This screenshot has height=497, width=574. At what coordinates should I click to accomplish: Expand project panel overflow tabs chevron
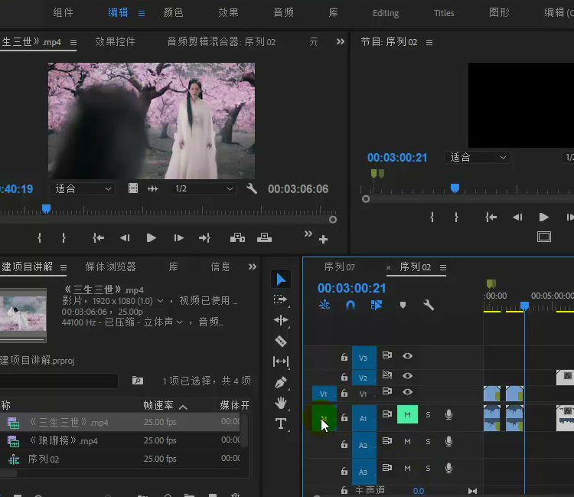[x=253, y=266]
